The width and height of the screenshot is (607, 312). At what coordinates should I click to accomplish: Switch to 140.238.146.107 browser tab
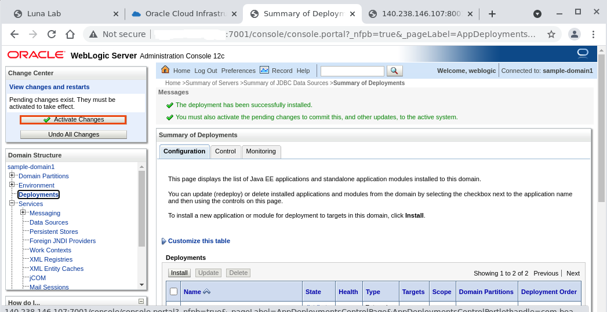(x=421, y=14)
